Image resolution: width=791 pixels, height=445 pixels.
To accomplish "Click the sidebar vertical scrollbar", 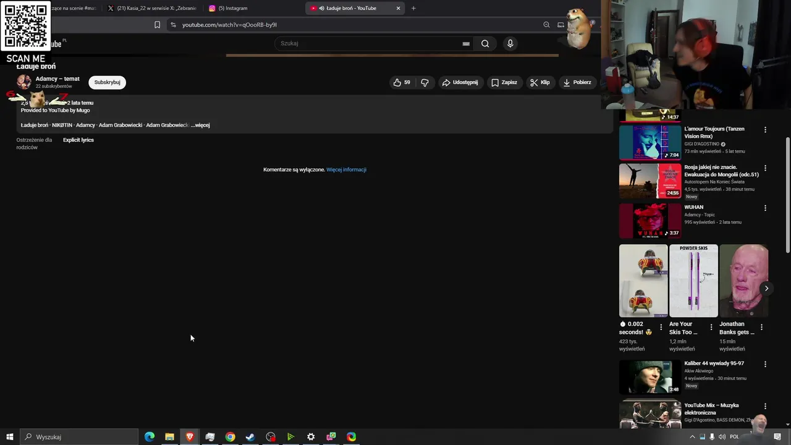I will point(787,195).
